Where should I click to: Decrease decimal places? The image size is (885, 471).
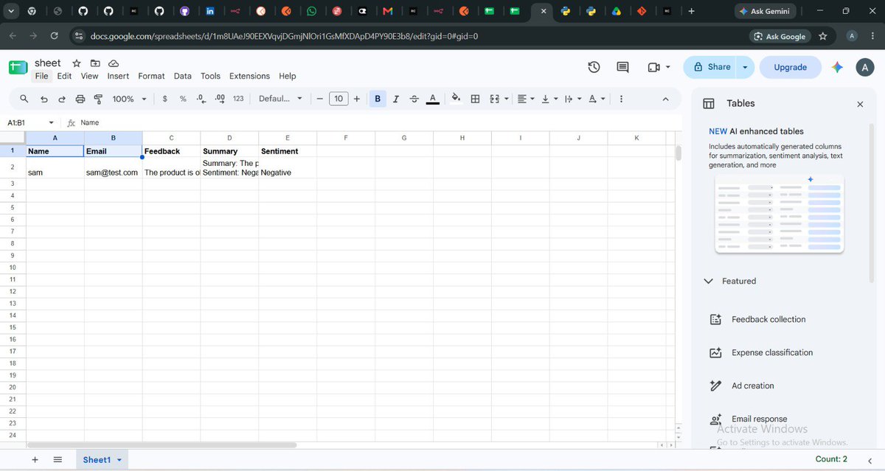(201, 99)
